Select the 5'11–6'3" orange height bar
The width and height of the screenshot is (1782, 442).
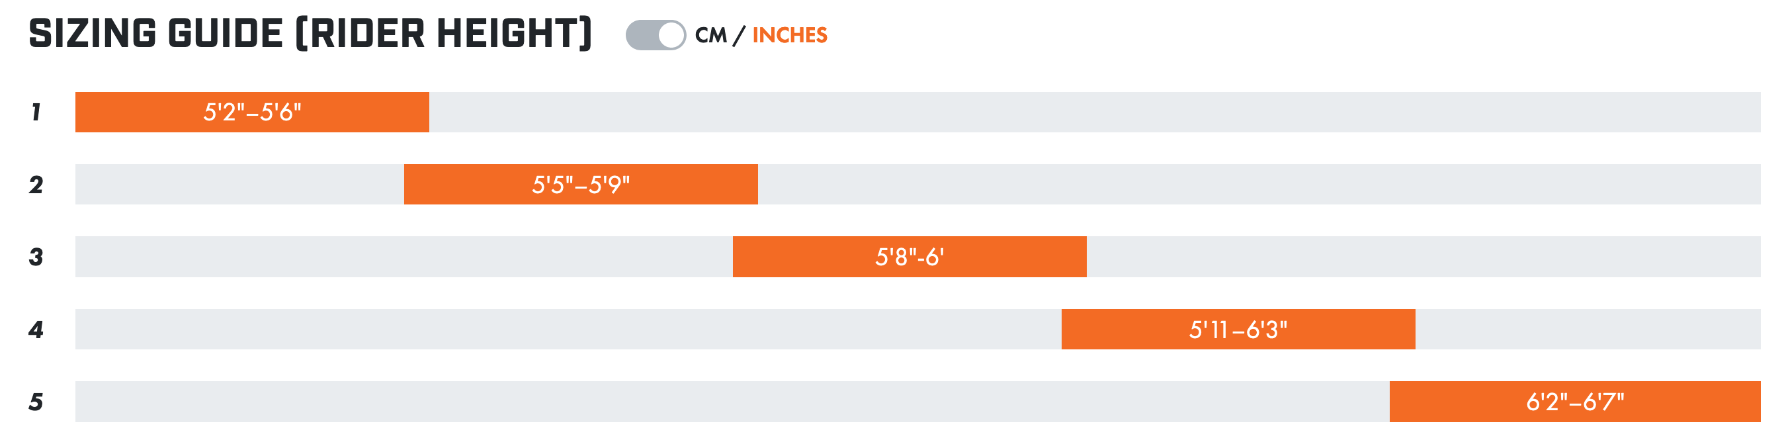pos(1238,330)
